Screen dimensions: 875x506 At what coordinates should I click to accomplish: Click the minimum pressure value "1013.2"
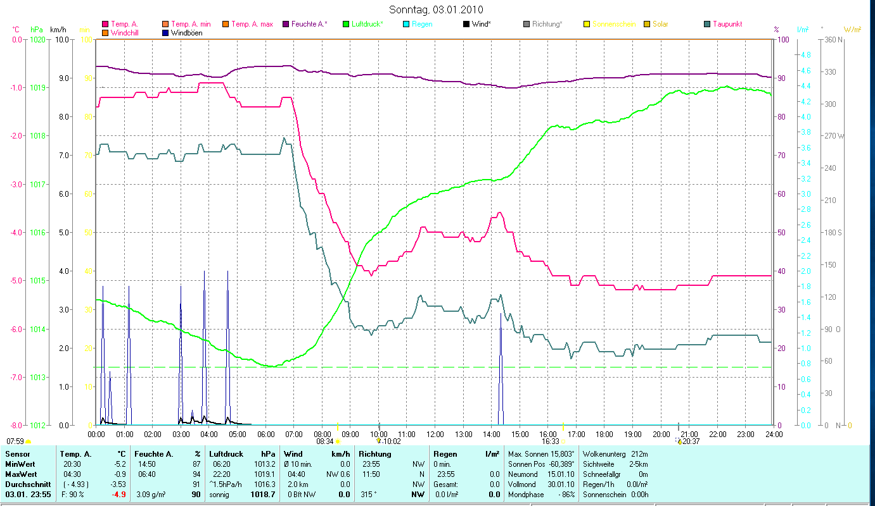coord(264,464)
